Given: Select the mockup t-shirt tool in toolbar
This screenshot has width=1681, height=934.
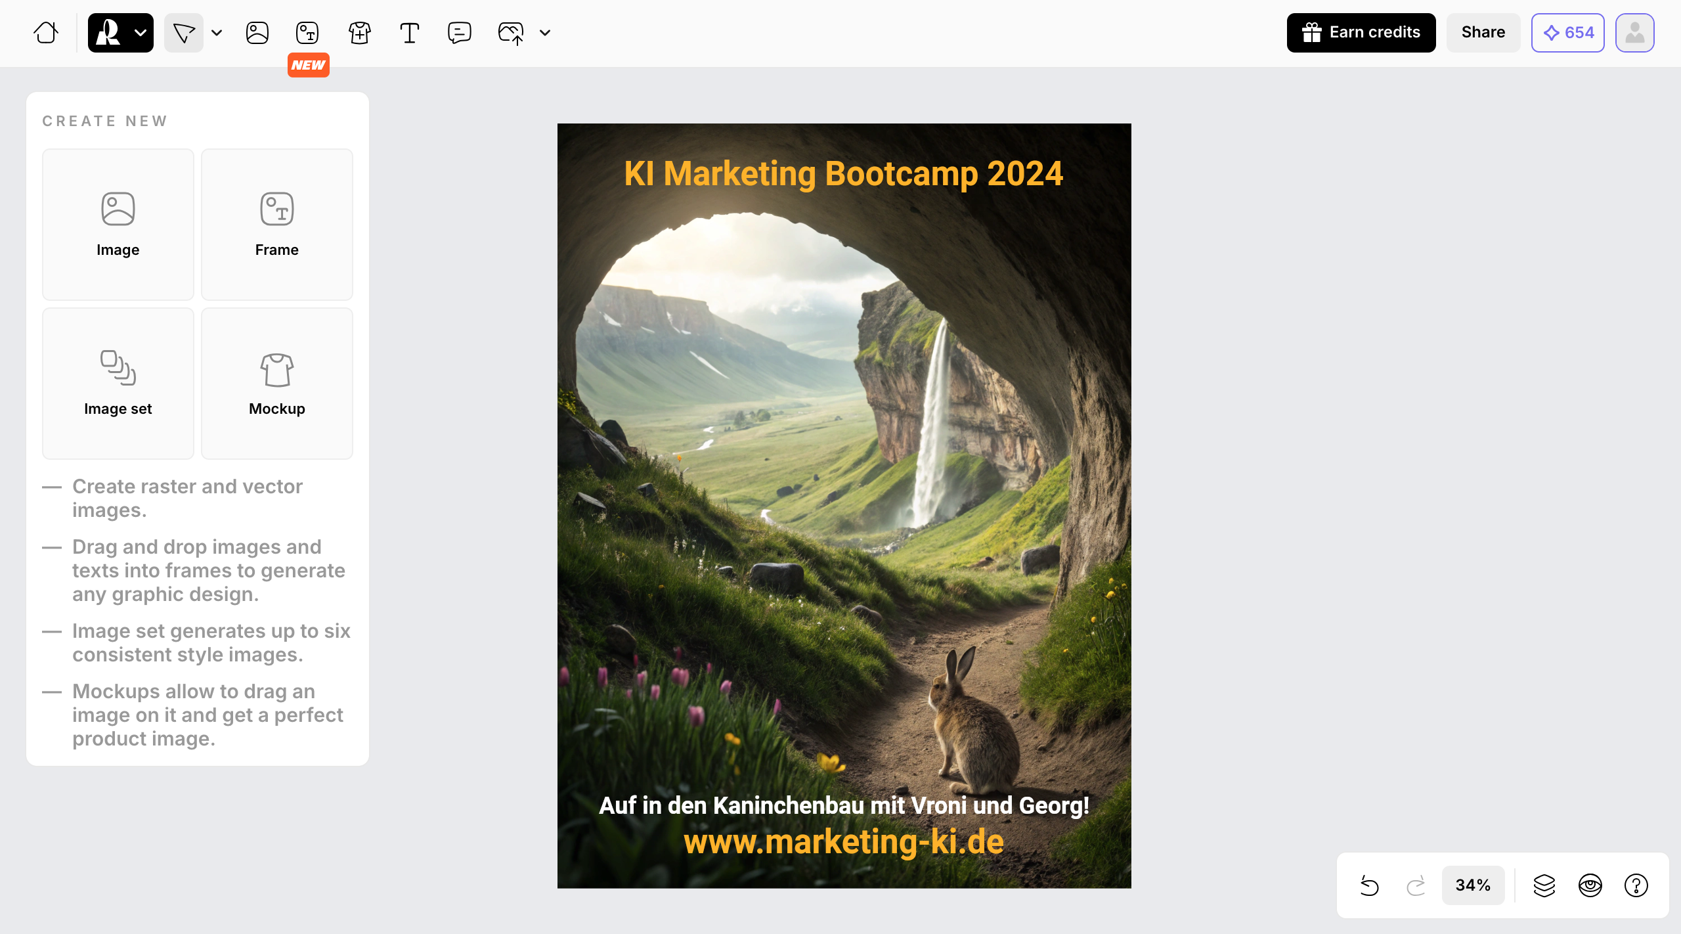Looking at the screenshot, I should click(359, 32).
